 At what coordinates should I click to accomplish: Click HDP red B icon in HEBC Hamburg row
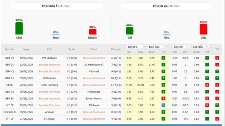coord(207,85)
